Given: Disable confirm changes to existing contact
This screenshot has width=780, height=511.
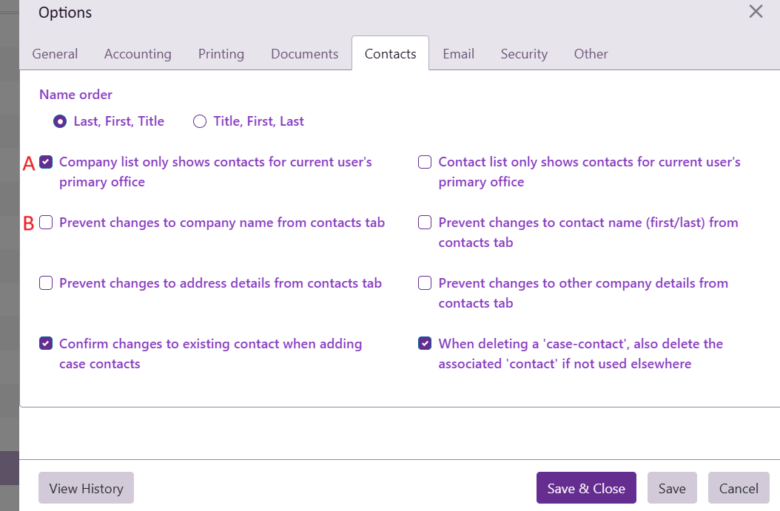Looking at the screenshot, I should click(46, 344).
